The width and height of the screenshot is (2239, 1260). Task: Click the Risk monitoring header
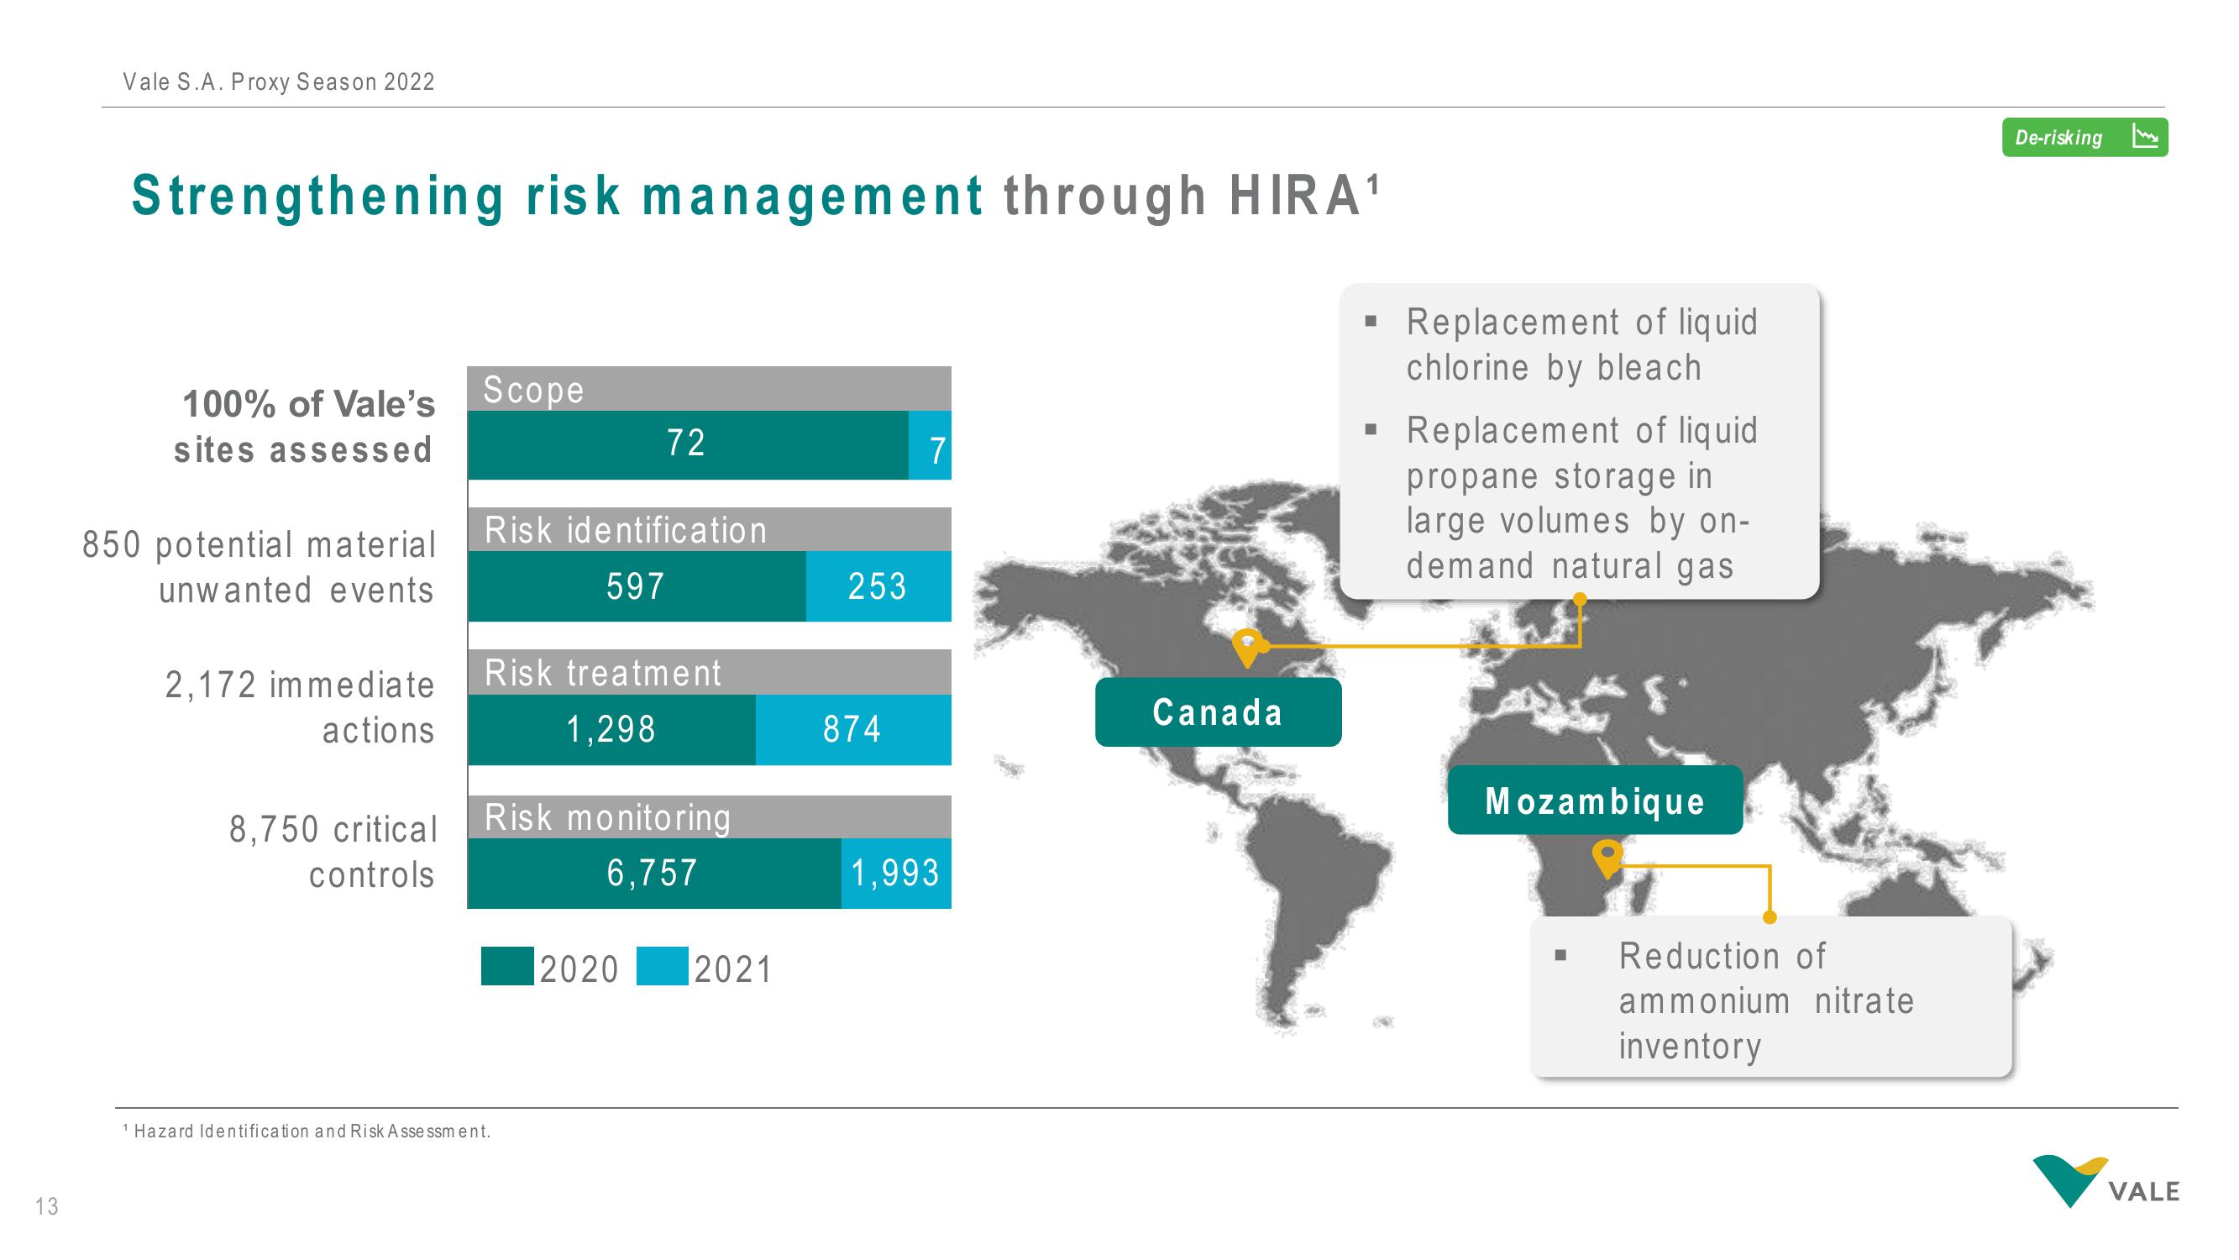point(710,817)
